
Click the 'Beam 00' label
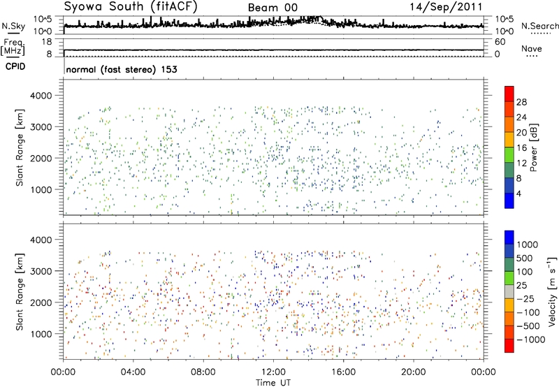(x=273, y=8)
